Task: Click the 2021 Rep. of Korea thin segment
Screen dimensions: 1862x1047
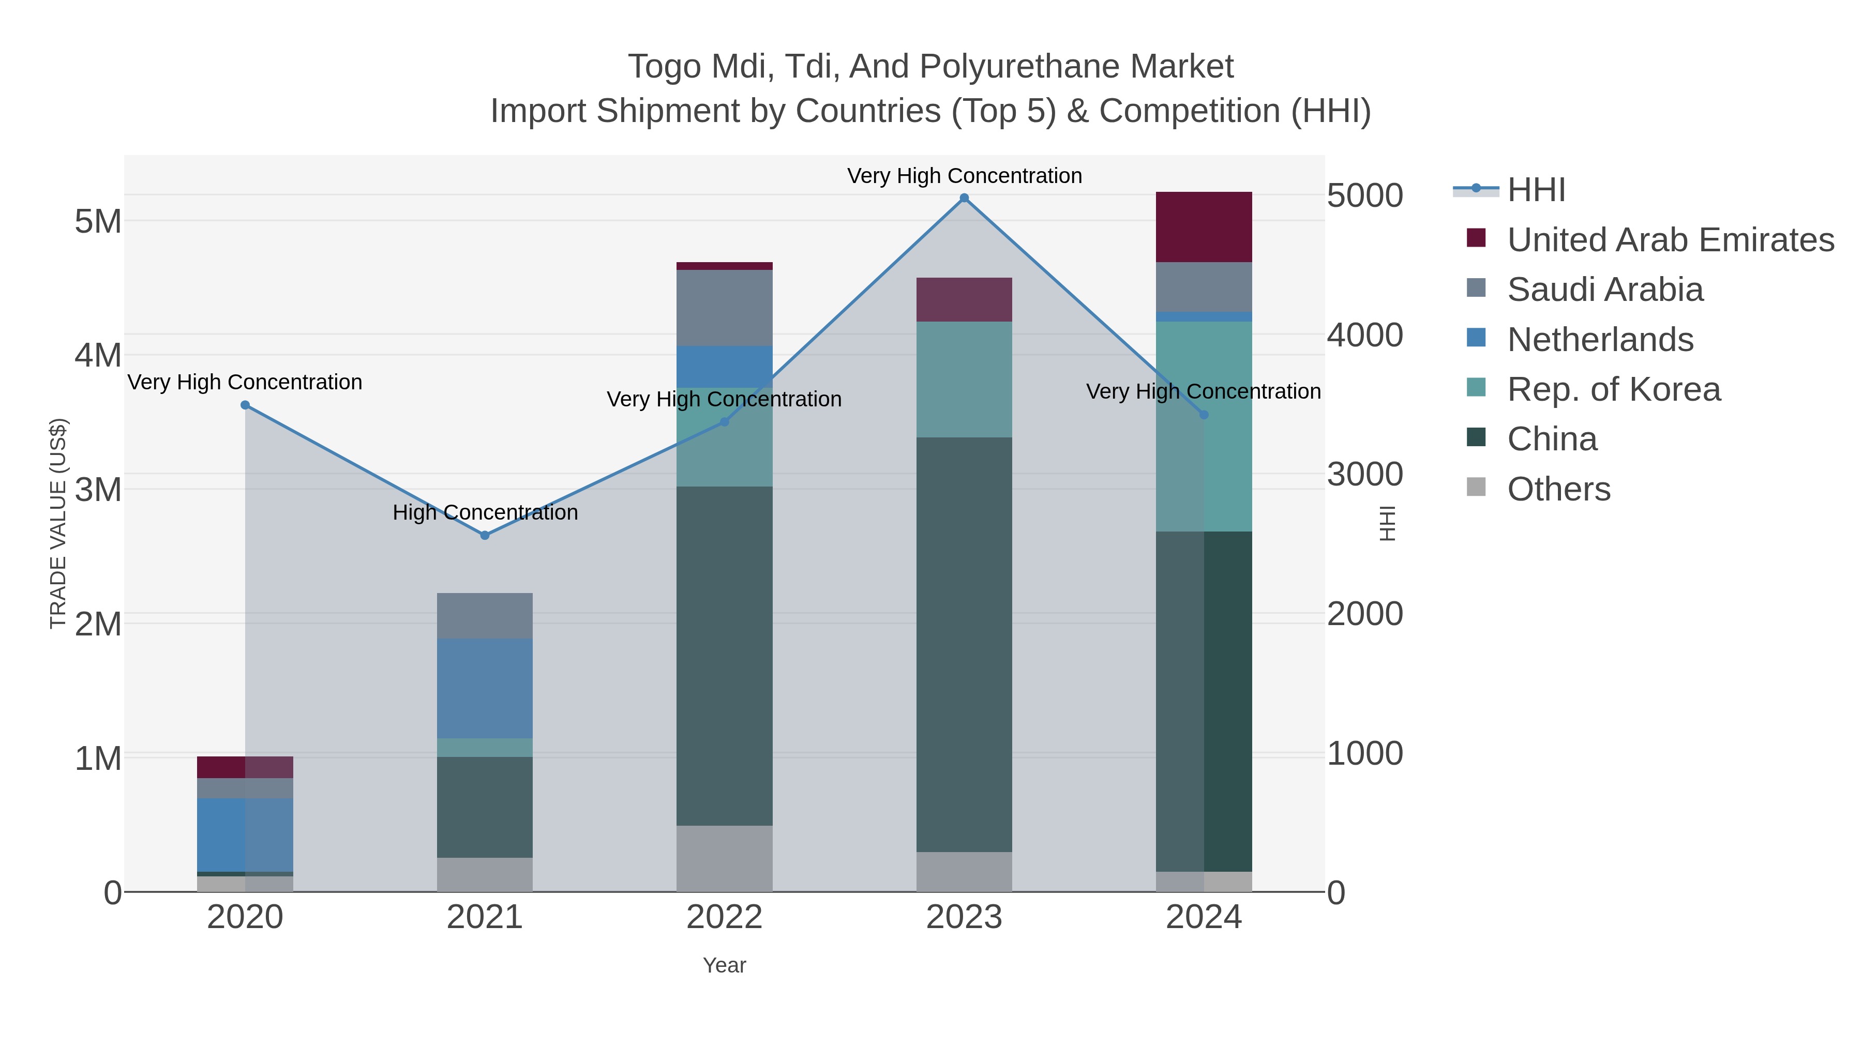Action: tap(485, 748)
